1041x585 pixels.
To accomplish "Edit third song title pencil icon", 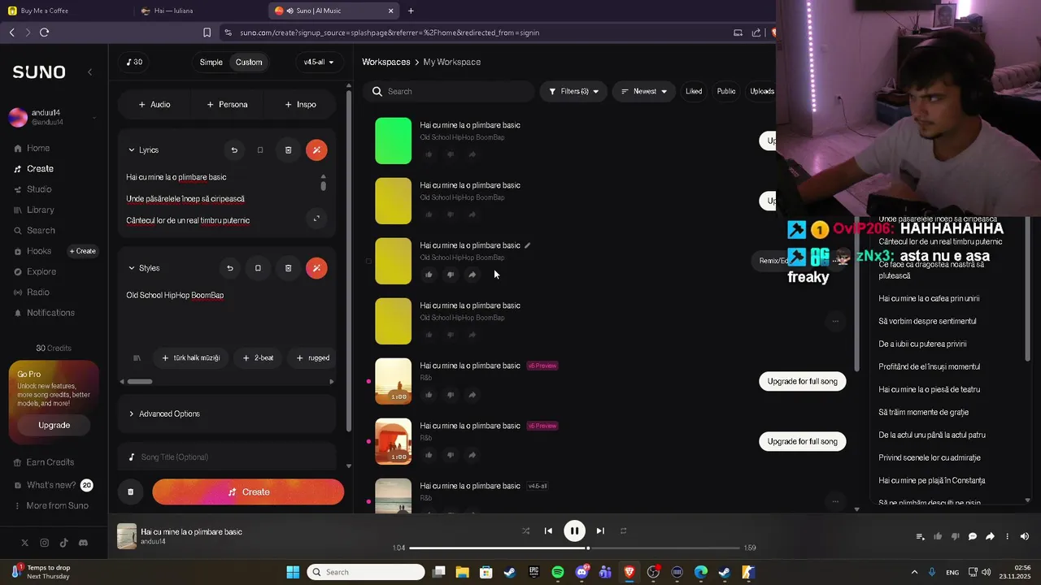I will (x=528, y=245).
